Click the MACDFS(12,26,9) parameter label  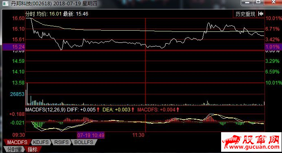pyautogui.click(x=45, y=109)
